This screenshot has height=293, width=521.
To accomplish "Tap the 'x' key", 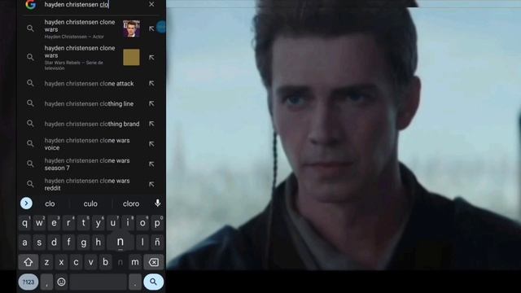I will tap(61, 262).
